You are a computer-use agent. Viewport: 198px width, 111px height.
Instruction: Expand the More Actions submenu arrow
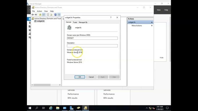point(152,26)
